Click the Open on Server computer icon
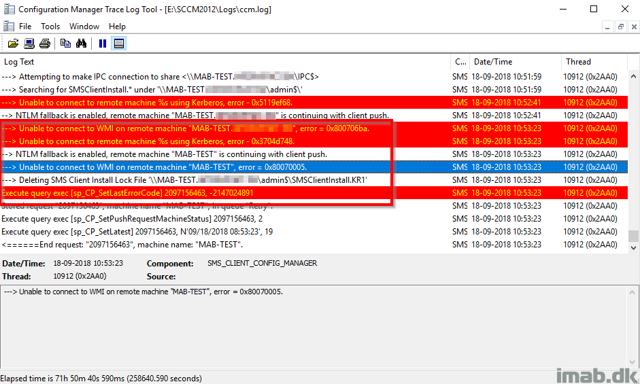The height and width of the screenshot is (384, 640). [29, 43]
